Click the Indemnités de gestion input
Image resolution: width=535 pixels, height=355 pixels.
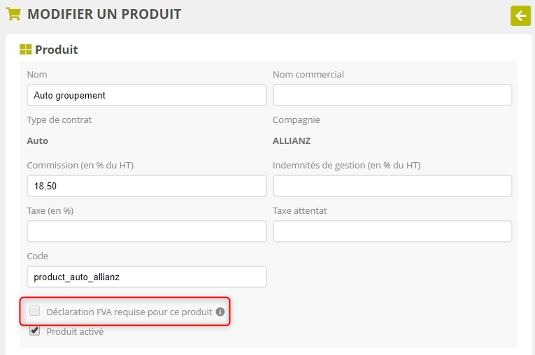click(x=392, y=186)
